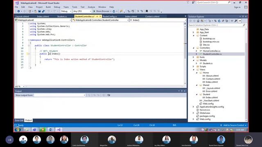The height and width of the screenshot is (147, 262).
Task: Open Windows Start button
Action: 18,129
